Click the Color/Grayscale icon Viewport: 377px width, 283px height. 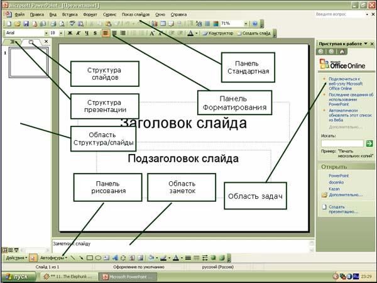216,24
